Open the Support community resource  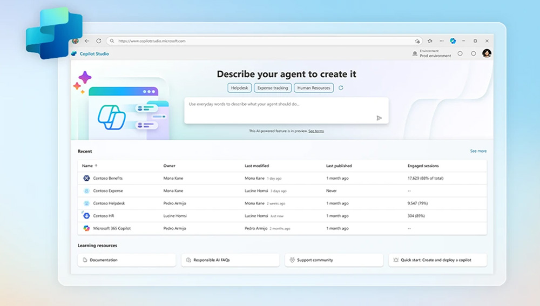pos(334,260)
